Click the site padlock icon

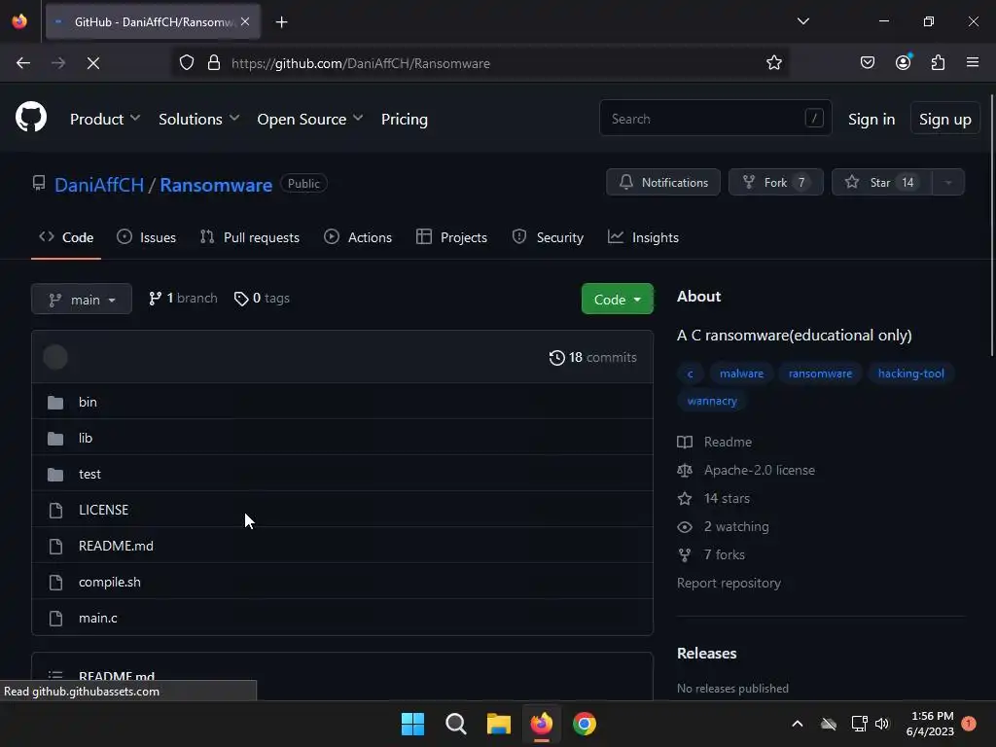pos(214,63)
